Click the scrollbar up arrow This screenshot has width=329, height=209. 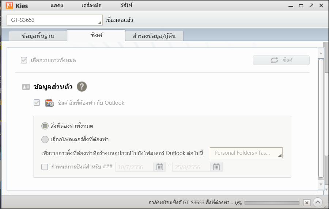click(x=321, y=53)
